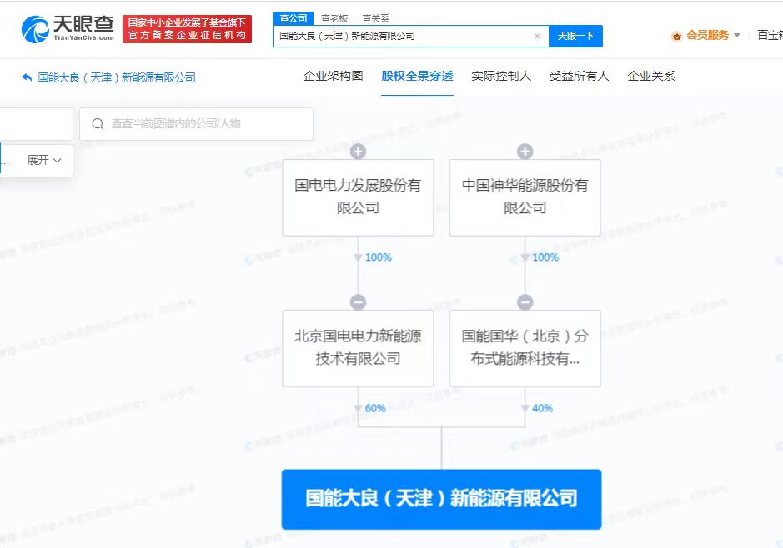
Task: Click the 天眼一下 search button
Action: (575, 36)
